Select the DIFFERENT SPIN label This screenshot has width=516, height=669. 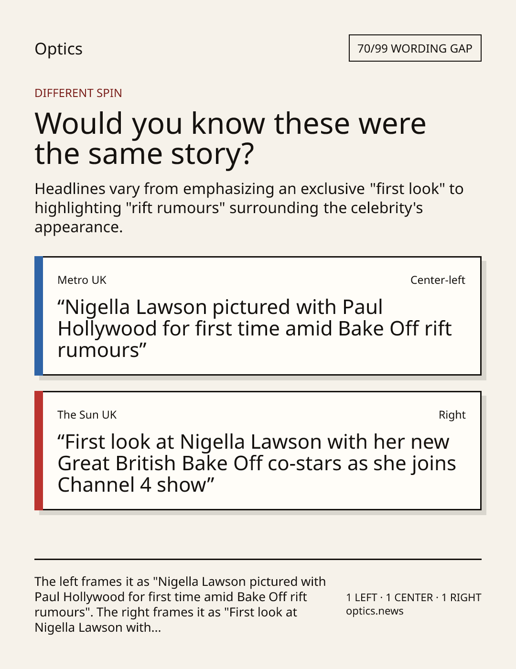[78, 93]
